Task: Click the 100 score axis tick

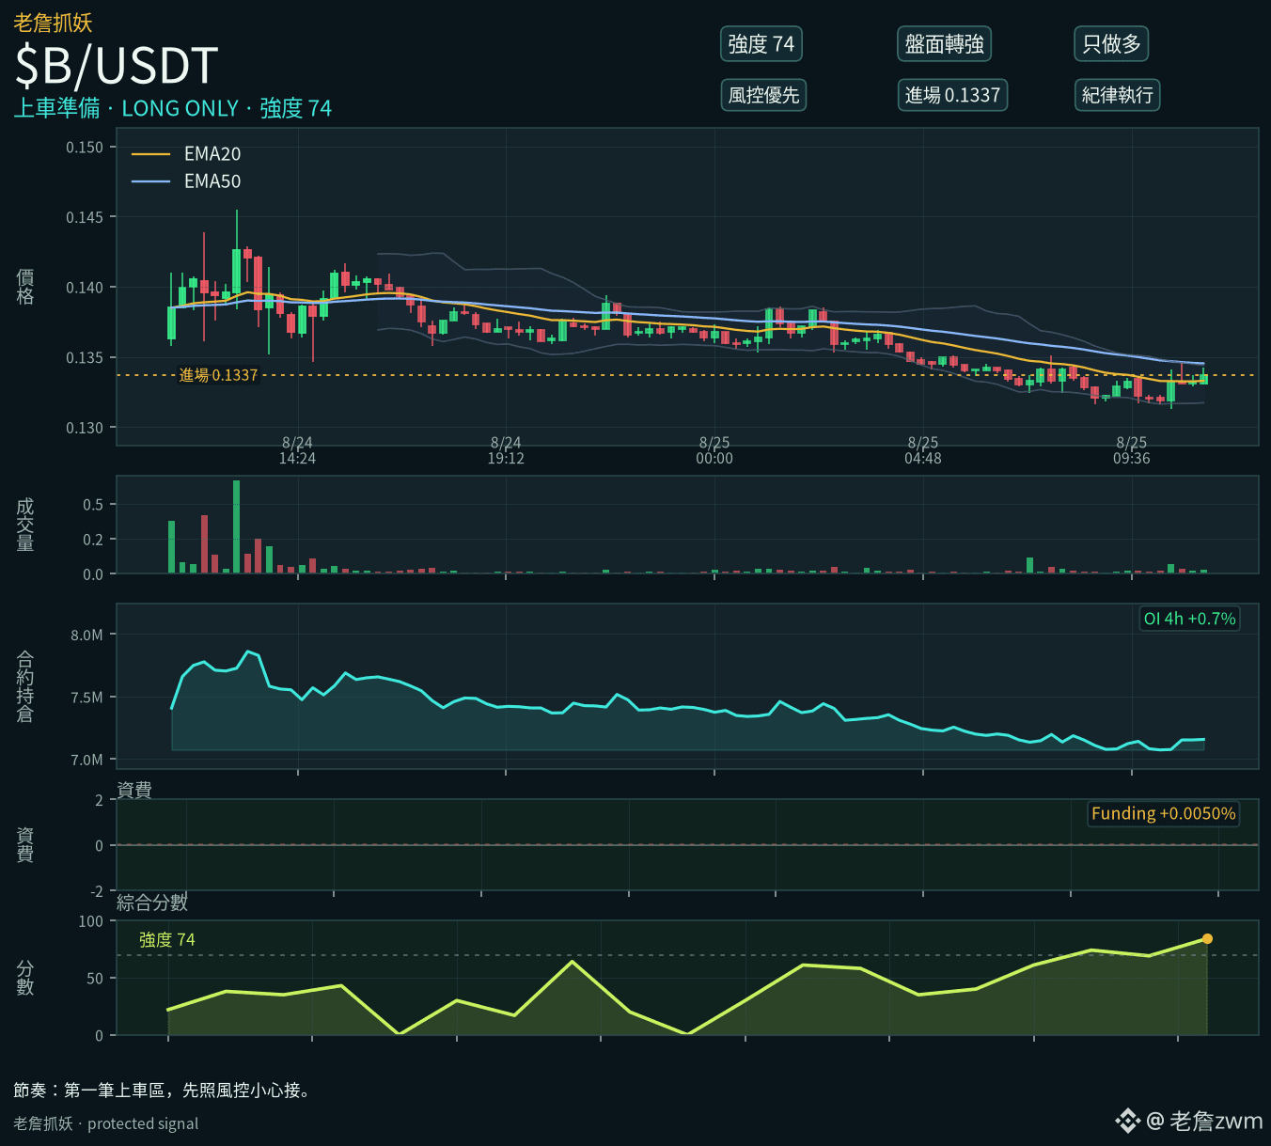Action: [x=91, y=921]
